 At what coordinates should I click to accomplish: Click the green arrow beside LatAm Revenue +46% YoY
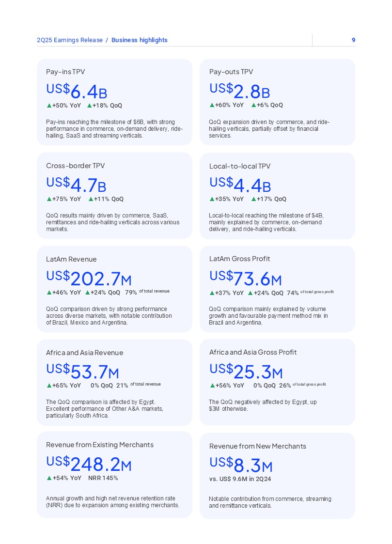point(49,292)
